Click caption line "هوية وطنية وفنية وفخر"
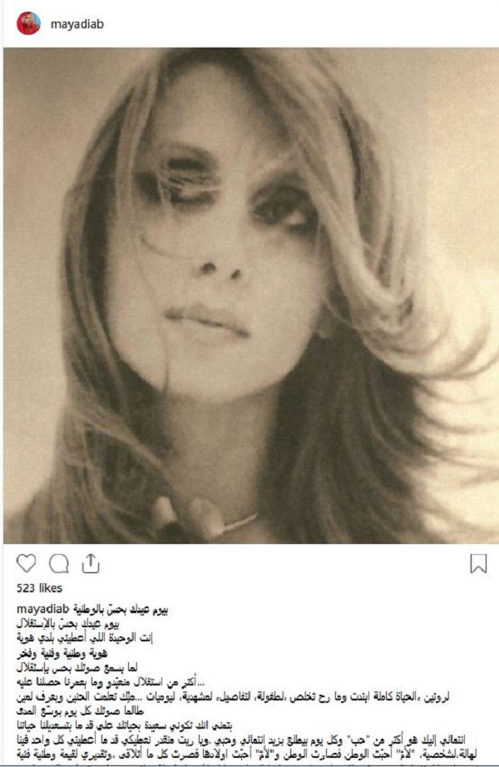The height and width of the screenshot is (767, 499). 62,653
